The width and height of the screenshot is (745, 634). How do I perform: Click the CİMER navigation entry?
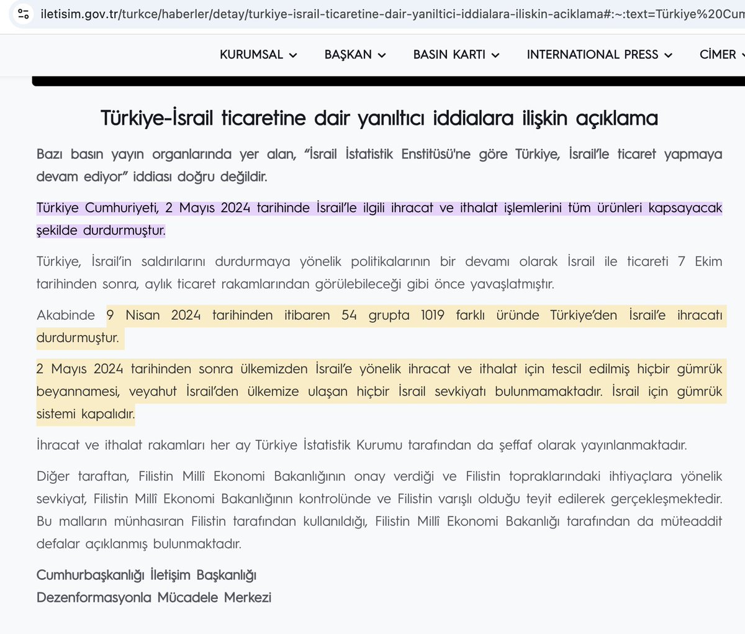[719, 55]
